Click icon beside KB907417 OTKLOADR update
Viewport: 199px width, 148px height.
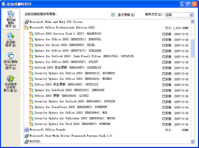click(x=31, y=51)
